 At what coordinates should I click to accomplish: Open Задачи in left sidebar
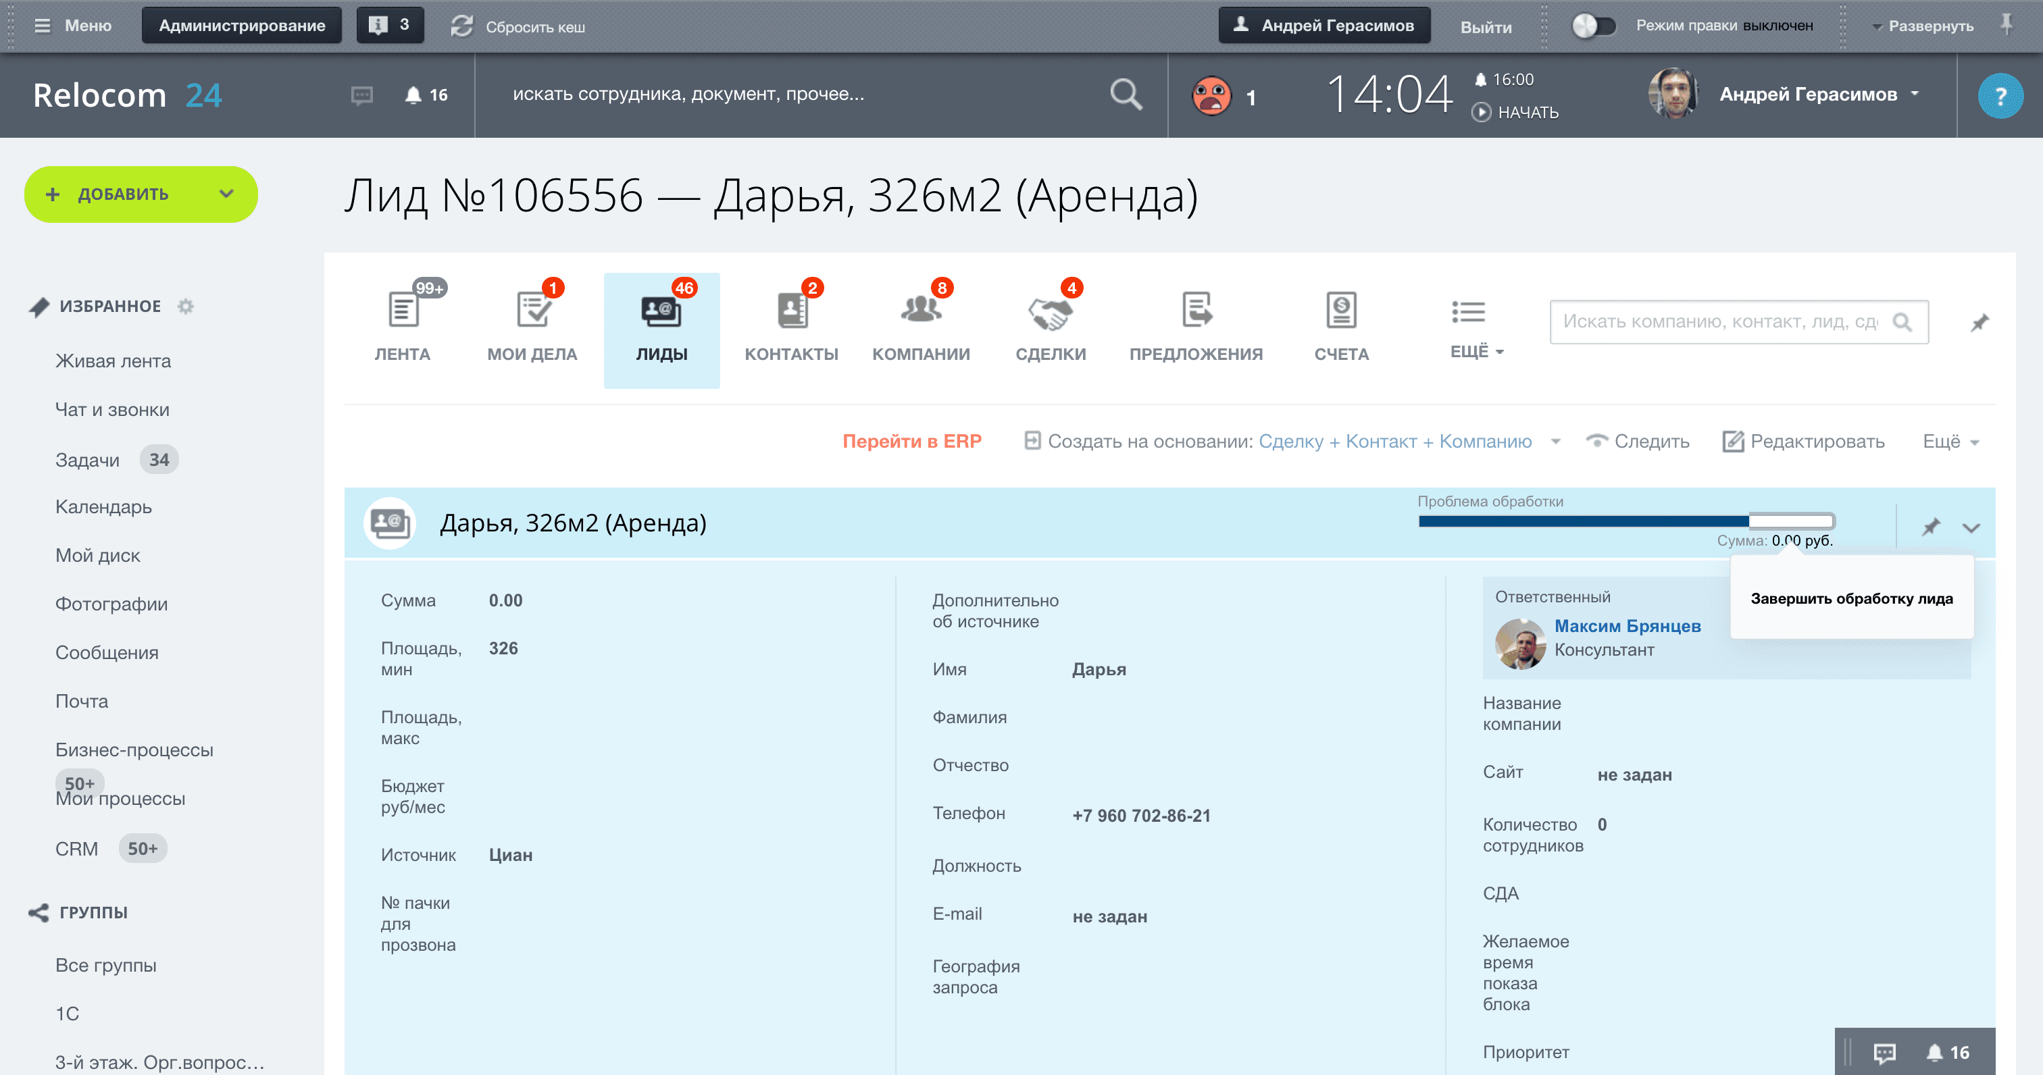pyautogui.click(x=87, y=460)
